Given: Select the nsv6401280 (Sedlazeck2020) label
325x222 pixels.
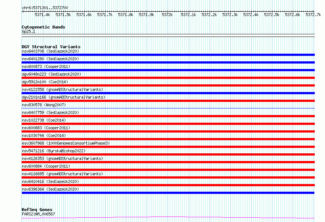Looking at the screenshot, I should point(50,59).
